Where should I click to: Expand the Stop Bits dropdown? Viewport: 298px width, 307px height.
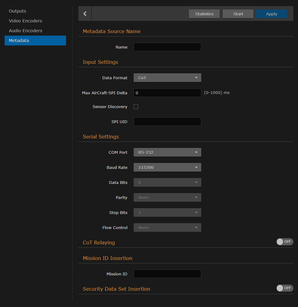point(167,212)
